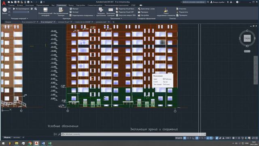Toggle polar tracking in status bar
This screenshot has height=146, width=259.
coord(197,138)
